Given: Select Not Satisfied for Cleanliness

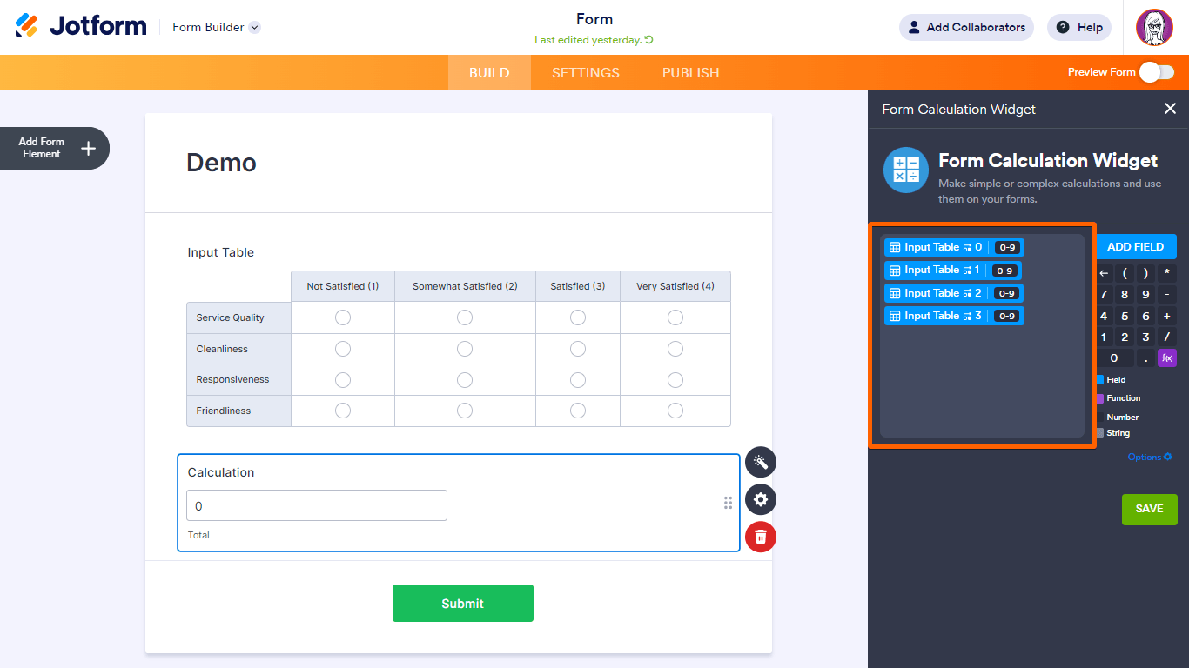Looking at the screenshot, I should tap(343, 349).
